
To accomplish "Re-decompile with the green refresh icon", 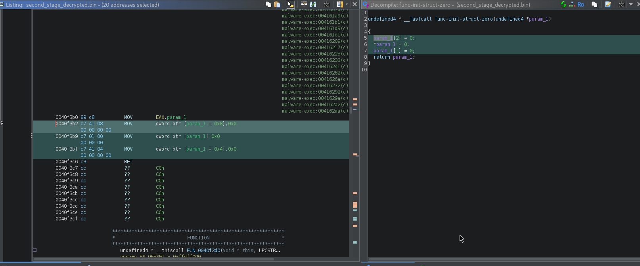I will (563, 4).
